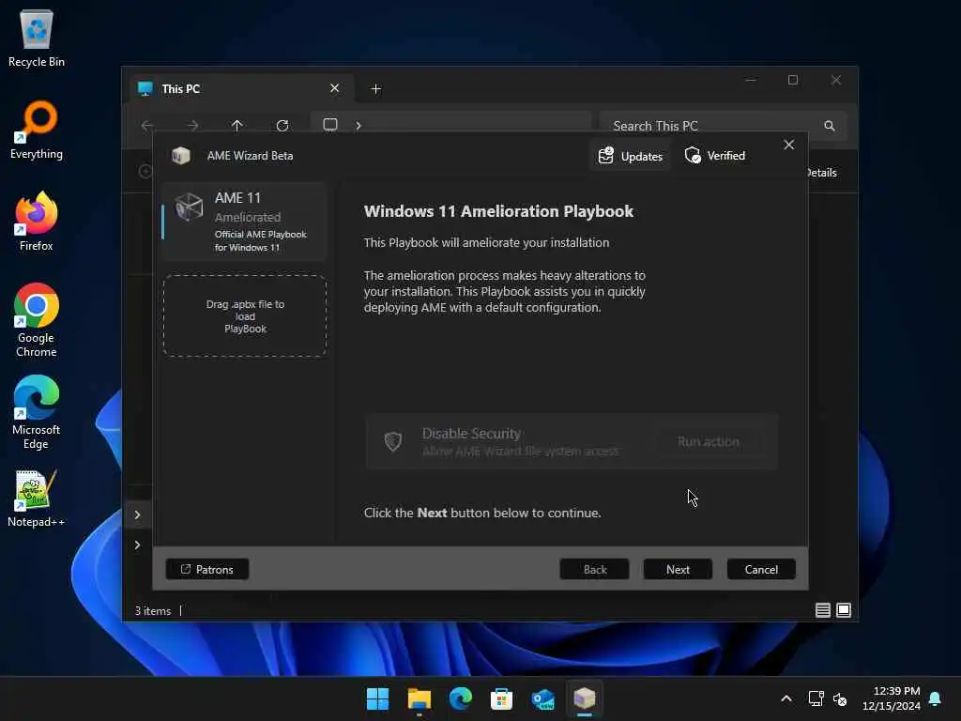
Task: Go forward in File Explorer
Action: 192,126
